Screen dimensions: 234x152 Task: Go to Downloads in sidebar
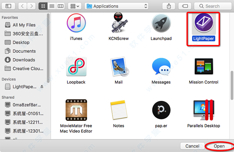24,60
